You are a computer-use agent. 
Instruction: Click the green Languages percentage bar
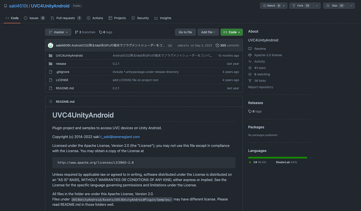277,157
